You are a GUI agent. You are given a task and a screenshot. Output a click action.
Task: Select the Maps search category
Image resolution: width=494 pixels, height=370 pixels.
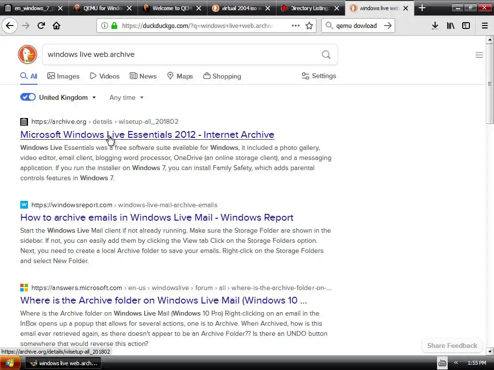pos(180,76)
